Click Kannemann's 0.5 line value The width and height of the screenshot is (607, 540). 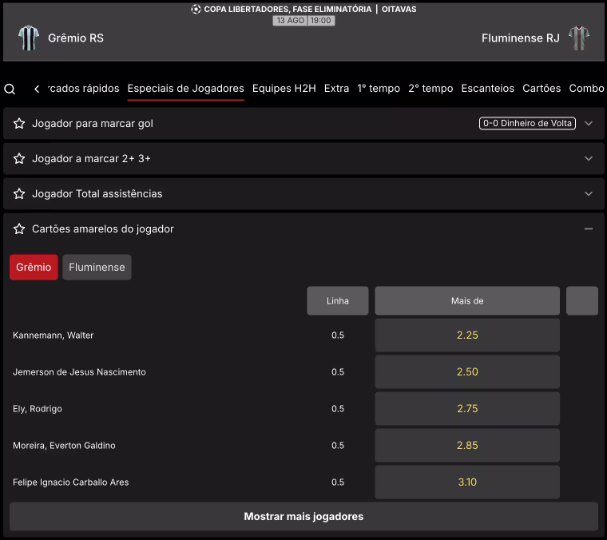pos(338,336)
